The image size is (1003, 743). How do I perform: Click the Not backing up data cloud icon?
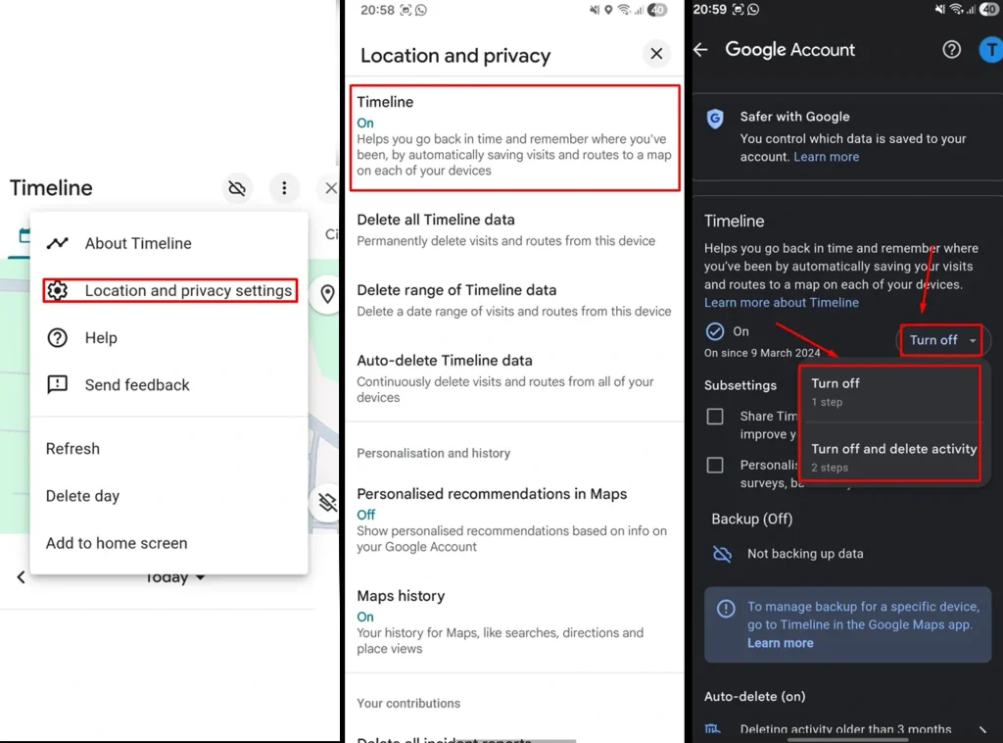click(722, 554)
